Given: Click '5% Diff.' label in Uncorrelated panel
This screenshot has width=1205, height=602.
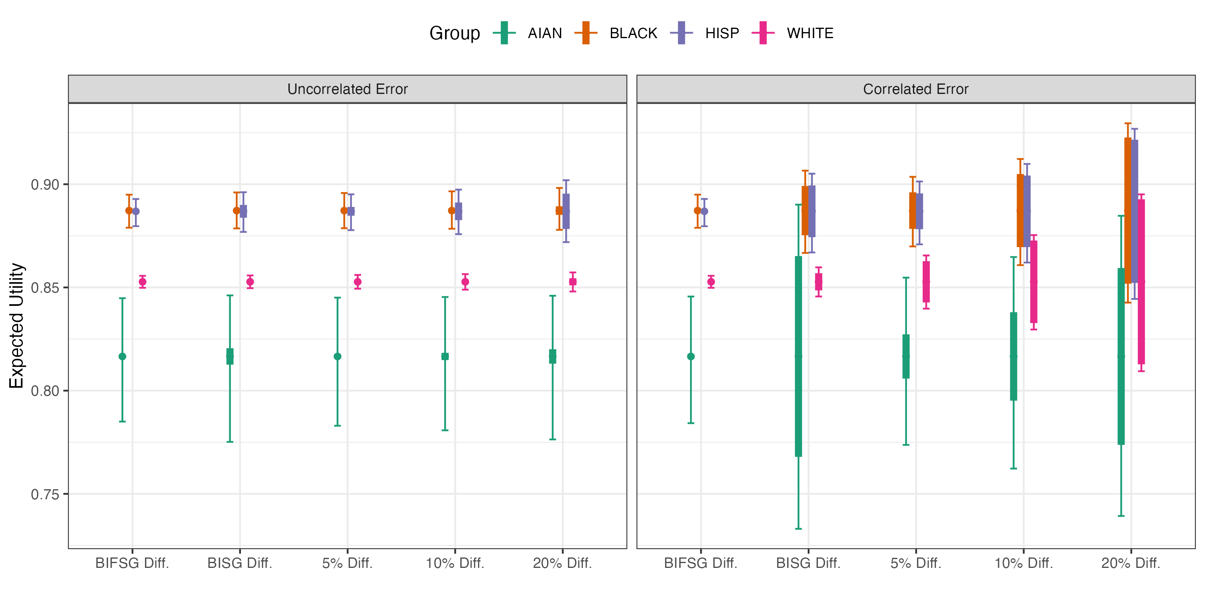Looking at the screenshot, I should (x=347, y=563).
